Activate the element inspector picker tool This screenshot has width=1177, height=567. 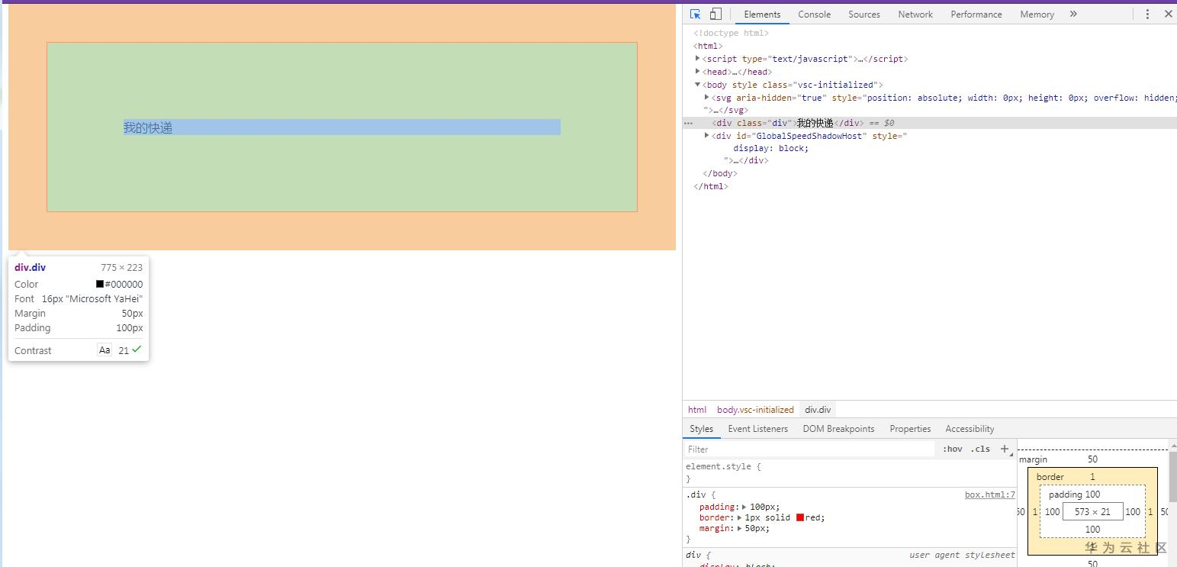695,14
